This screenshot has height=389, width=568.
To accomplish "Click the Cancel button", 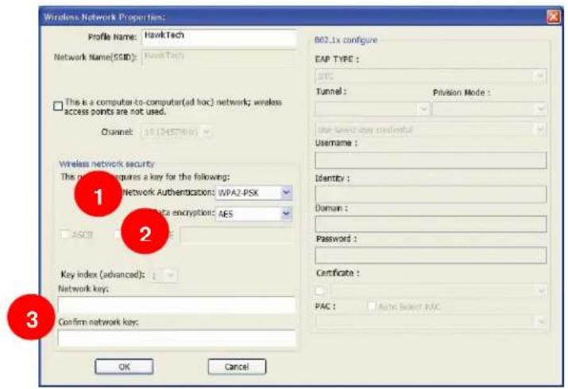I will pyautogui.click(x=237, y=367).
